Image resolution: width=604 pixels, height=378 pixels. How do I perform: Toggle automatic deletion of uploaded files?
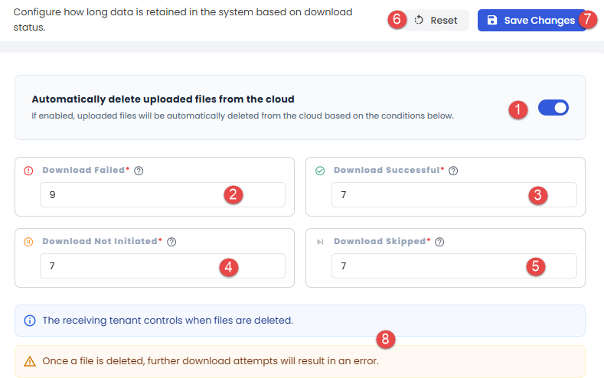click(x=553, y=108)
